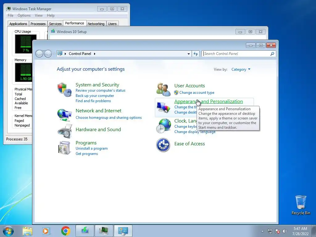Viewport: 316px width, 237px height.
Task: Go forward in Control Panel navigation
Action: pyautogui.click(x=48, y=54)
